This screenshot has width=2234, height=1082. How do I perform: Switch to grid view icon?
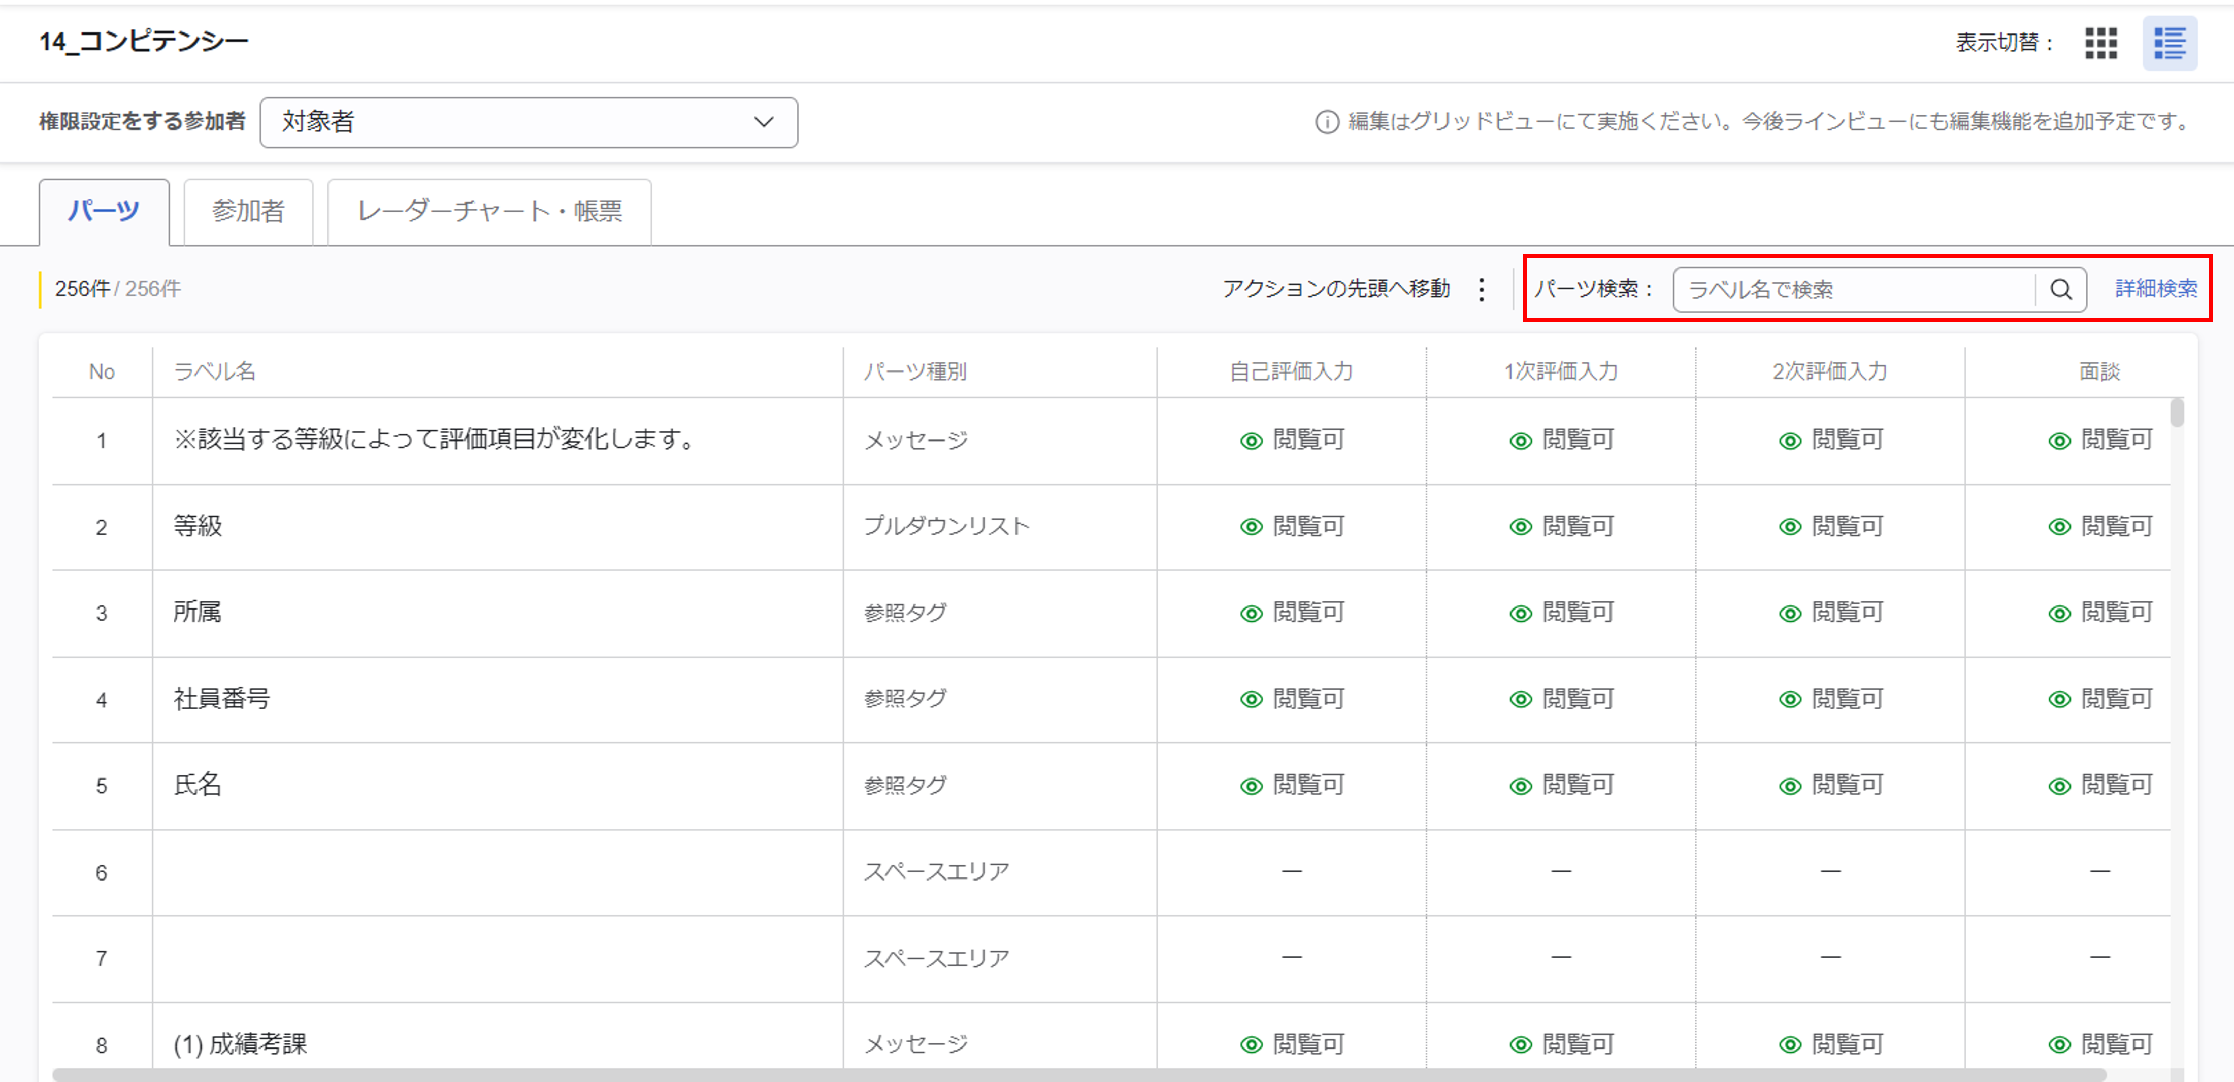click(x=2100, y=43)
